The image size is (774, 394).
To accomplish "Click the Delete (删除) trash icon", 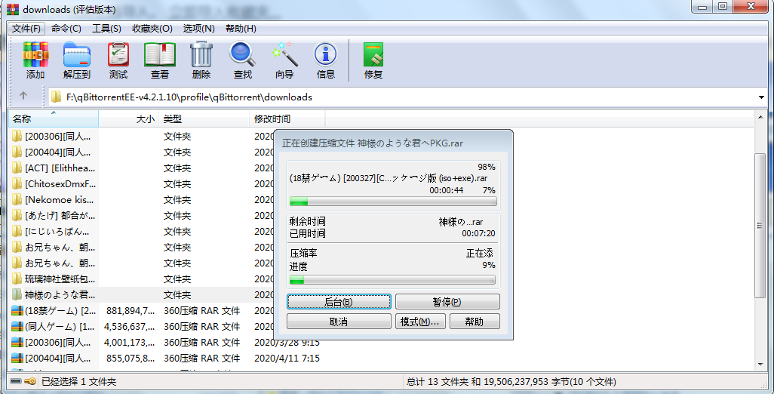I will pos(201,54).
